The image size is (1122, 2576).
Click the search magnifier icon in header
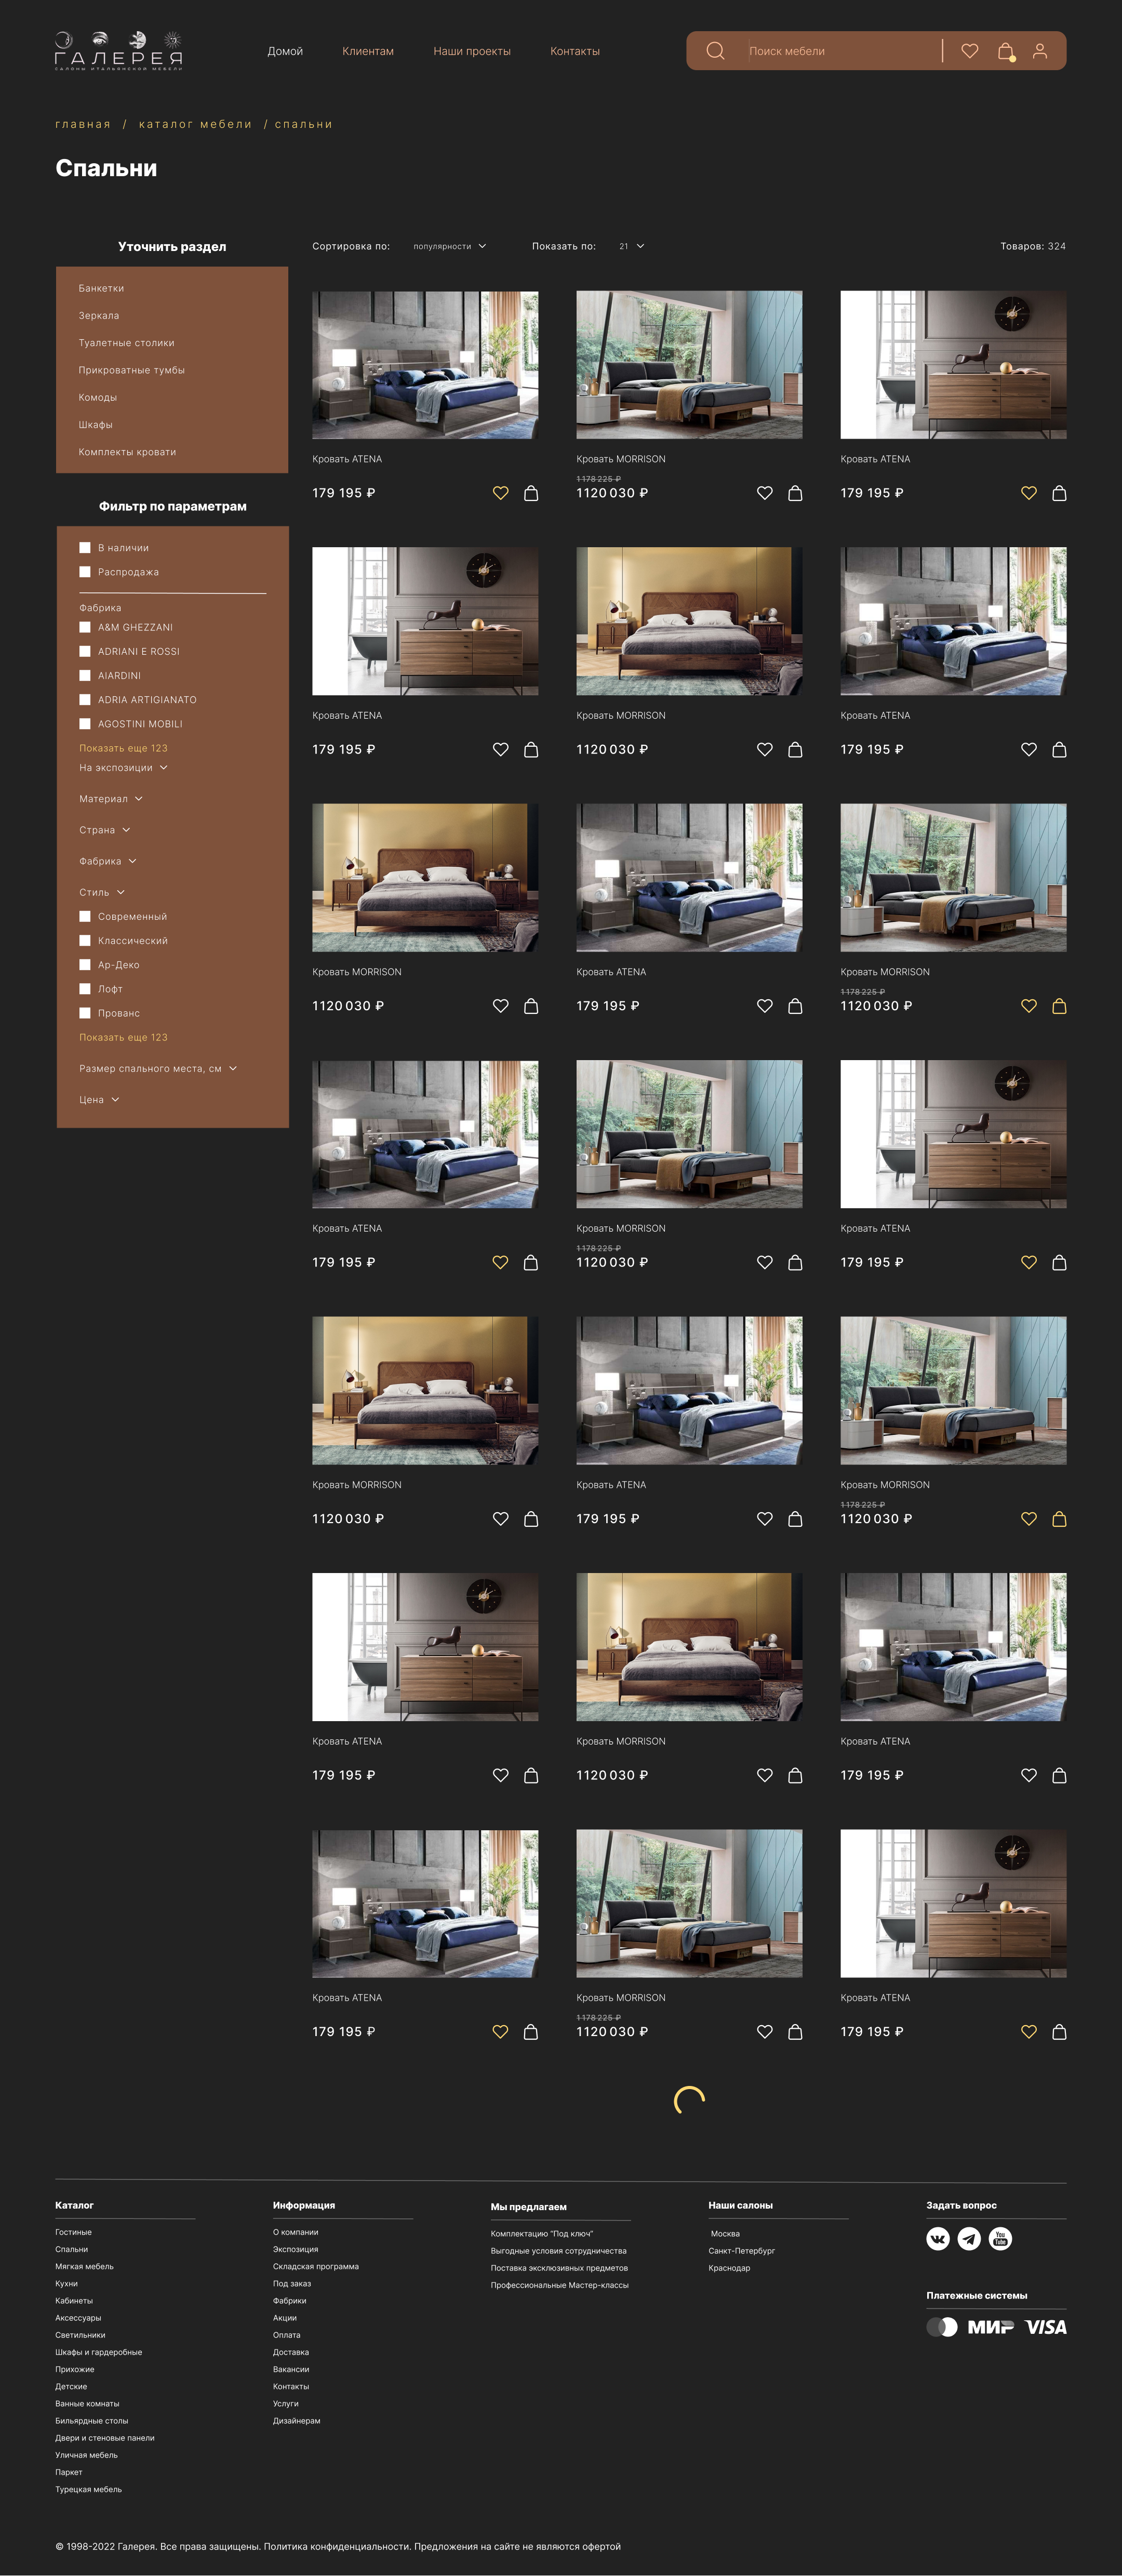pos(715,51)
